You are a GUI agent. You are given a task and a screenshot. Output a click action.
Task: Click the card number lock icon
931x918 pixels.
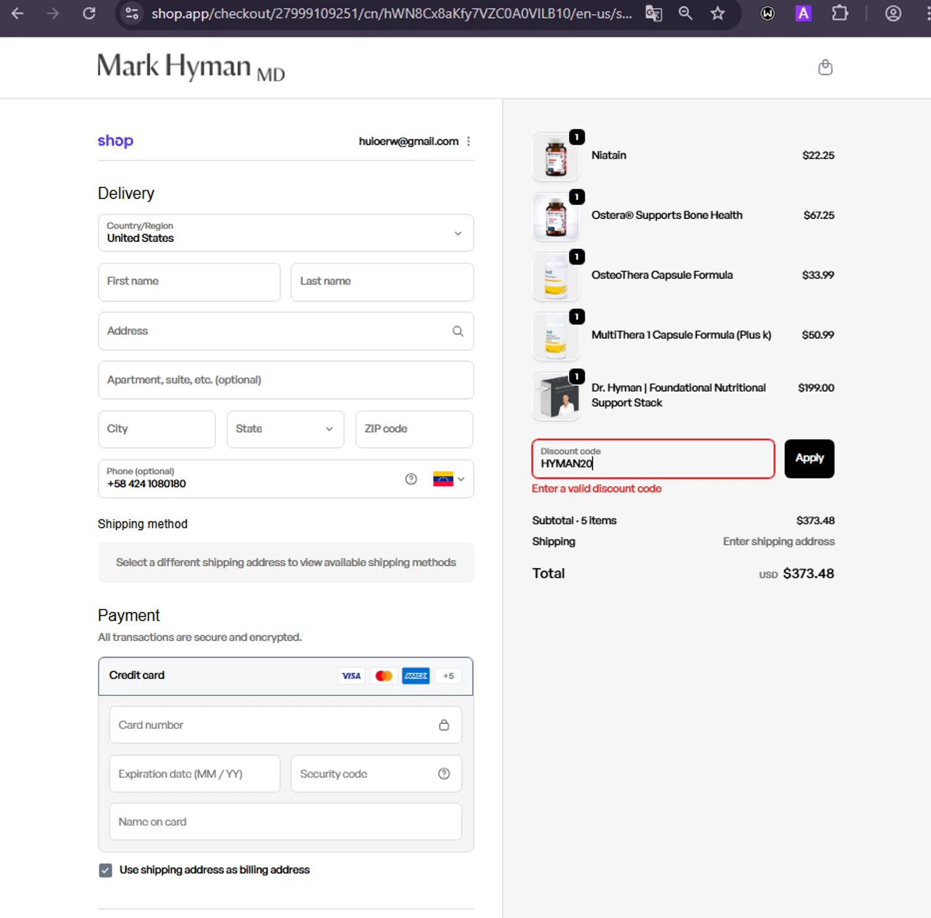444,725
